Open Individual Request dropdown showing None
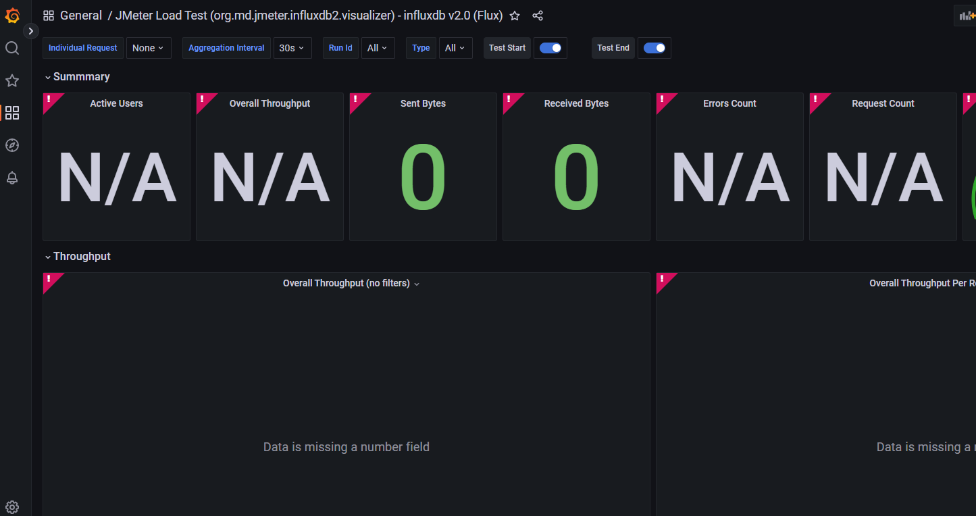 (x=149, y=48)
